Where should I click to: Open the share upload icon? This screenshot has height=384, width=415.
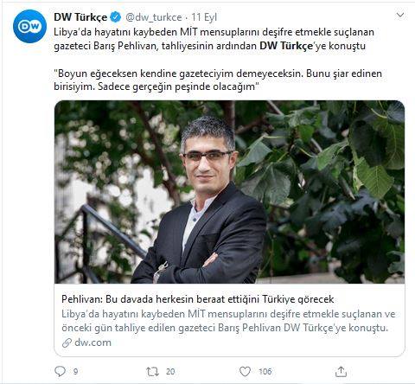341,371
